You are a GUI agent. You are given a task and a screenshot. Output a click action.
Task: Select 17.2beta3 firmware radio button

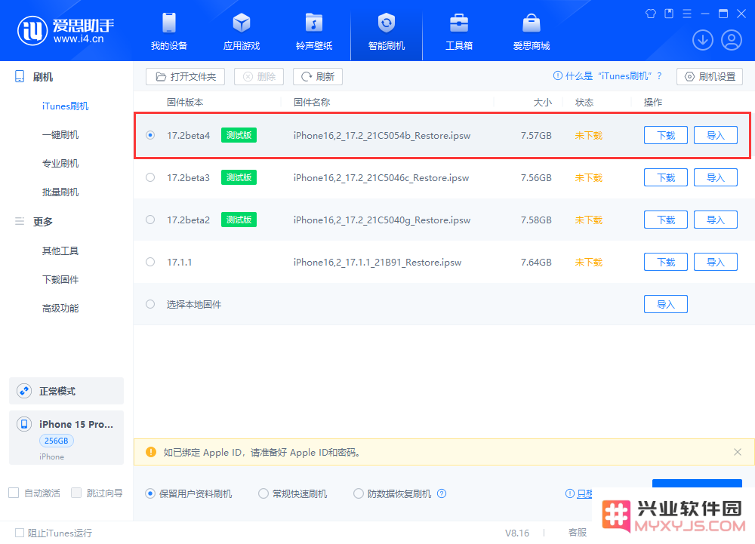coord(150,177)
